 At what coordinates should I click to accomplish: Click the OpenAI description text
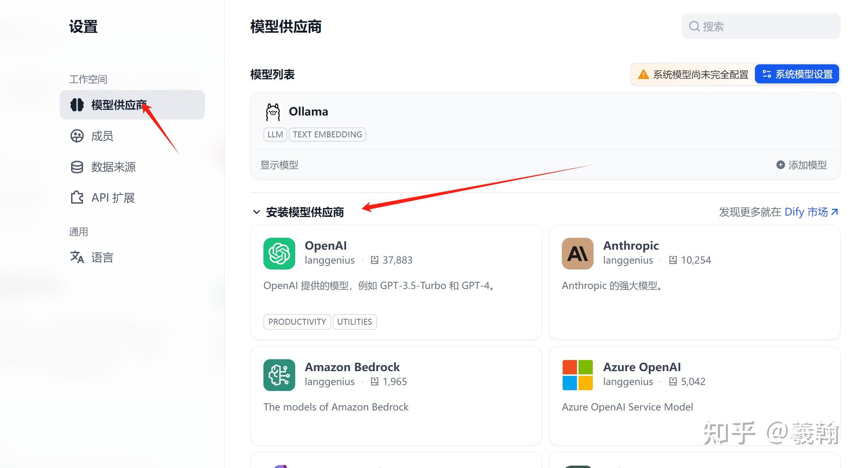[x=380, y=286]
